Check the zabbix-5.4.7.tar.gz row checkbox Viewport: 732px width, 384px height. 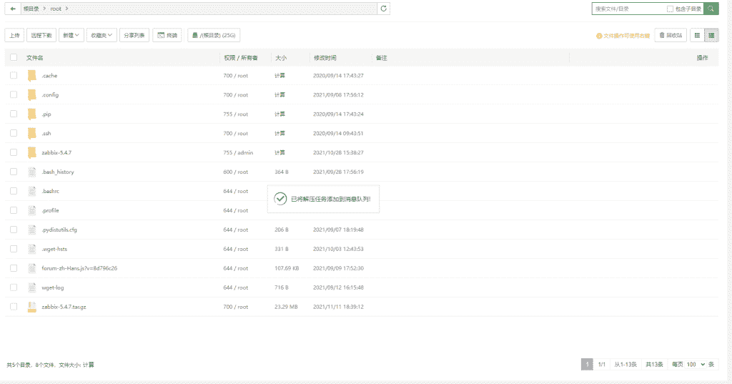[14, 307]
